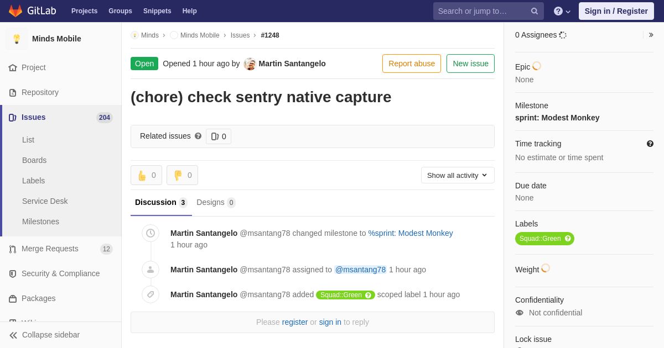The image size is (664, 348).
Task: Click the Issues icon in sidebar
Action: click(13, 117)
